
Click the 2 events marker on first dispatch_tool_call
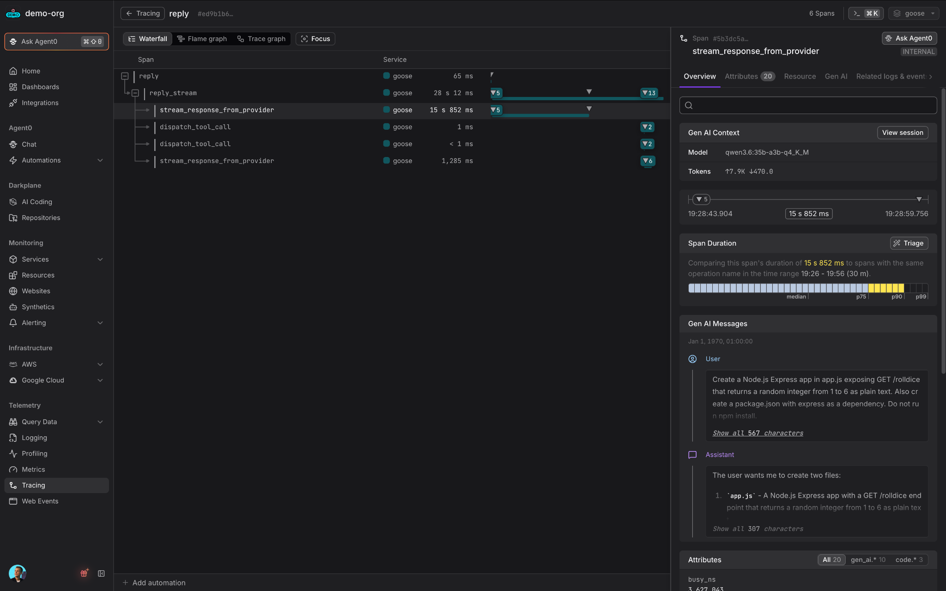[647, 127]
